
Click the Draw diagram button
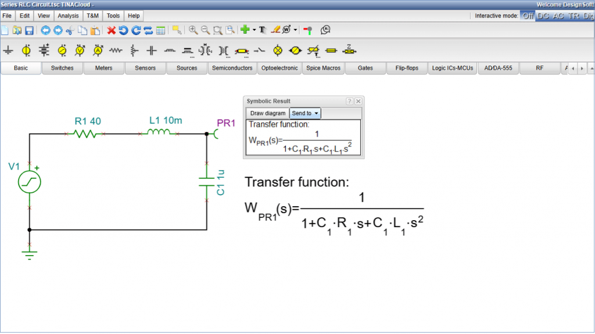(x=268, y=113)
